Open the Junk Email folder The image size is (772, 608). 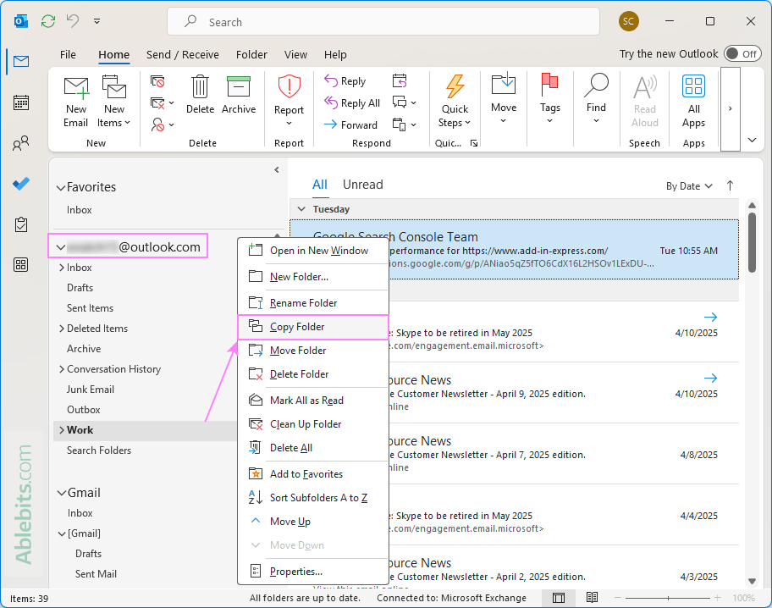click(90, 390)
